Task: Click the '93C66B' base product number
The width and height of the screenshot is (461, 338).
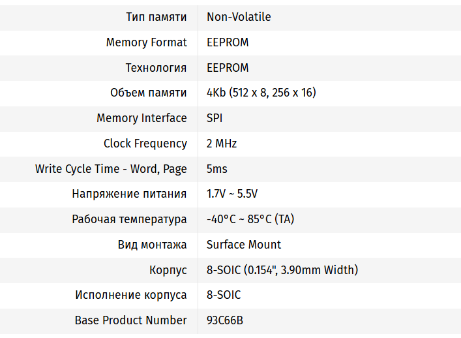Action: (226, 320)
